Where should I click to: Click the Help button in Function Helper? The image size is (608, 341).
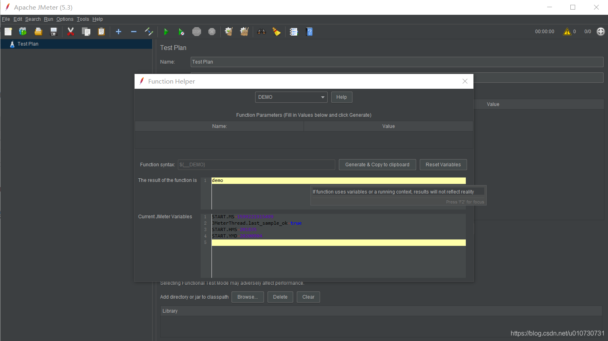tap(342, 97)
